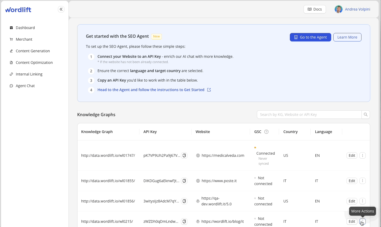Click the Website column header
Viewport: 381px width, 227px height.
[x=203, y=132]
